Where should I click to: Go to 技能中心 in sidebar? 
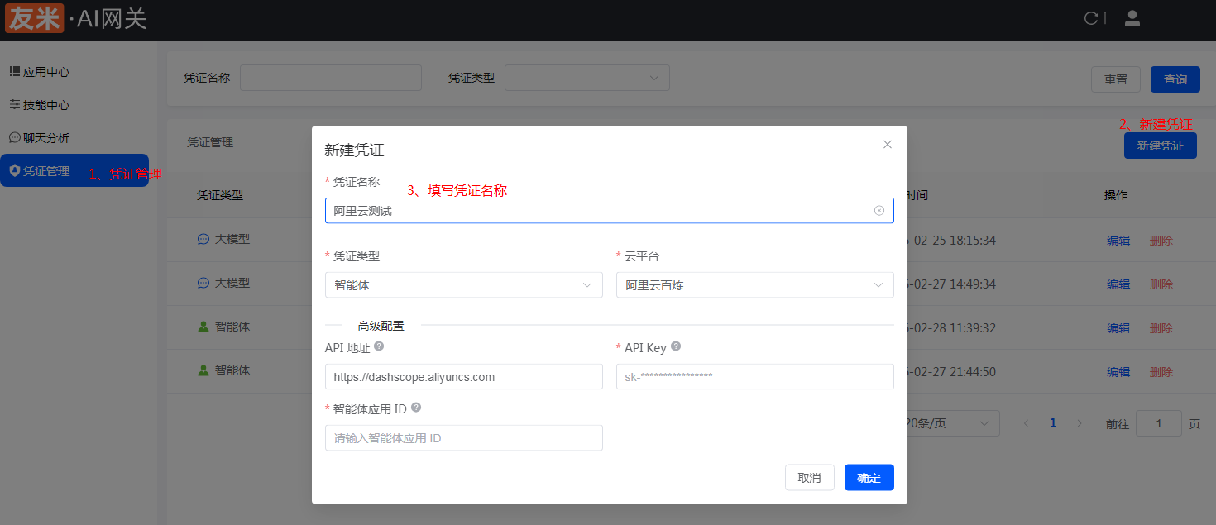tap(46, 105)
